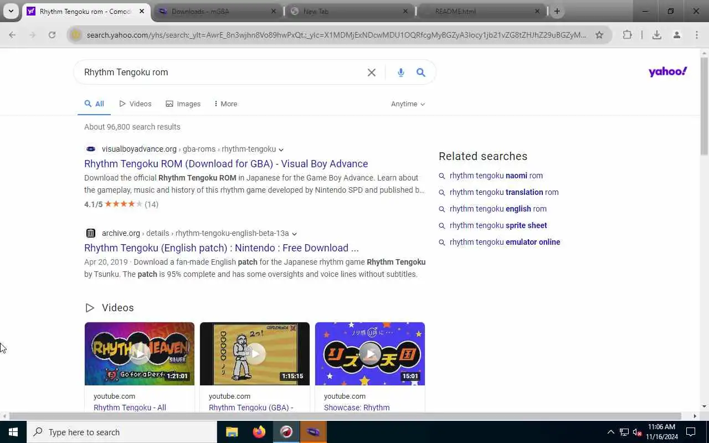The width and height of the screenshot is (709, 443).
Task: Close the Downloads - mGBA tab
Action: [274, 11]
